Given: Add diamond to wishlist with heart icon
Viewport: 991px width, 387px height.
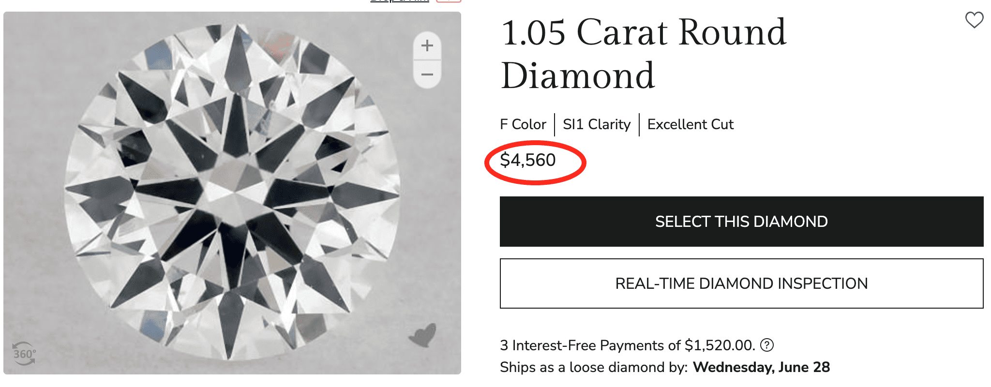Looking at the screenshot, I should point(974,20).
